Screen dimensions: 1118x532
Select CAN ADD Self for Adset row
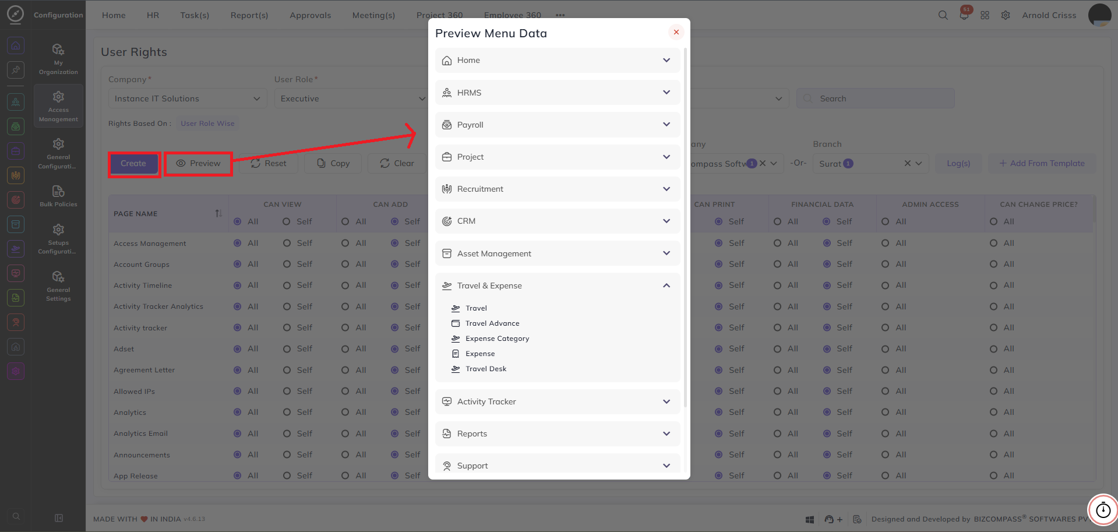pyautogui.click(x=395, y=348)
